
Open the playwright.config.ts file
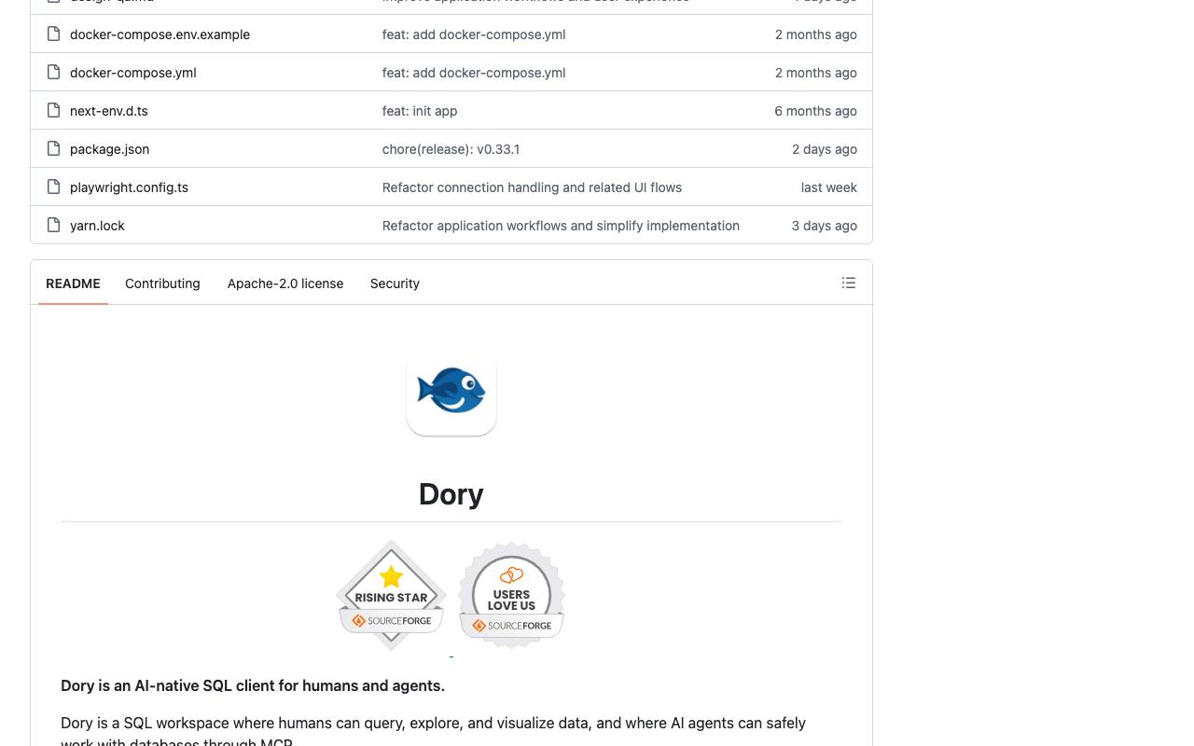(x=129, y=187)
